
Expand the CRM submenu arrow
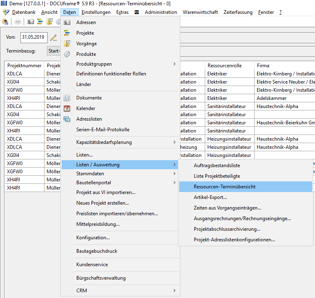[174, 291]
